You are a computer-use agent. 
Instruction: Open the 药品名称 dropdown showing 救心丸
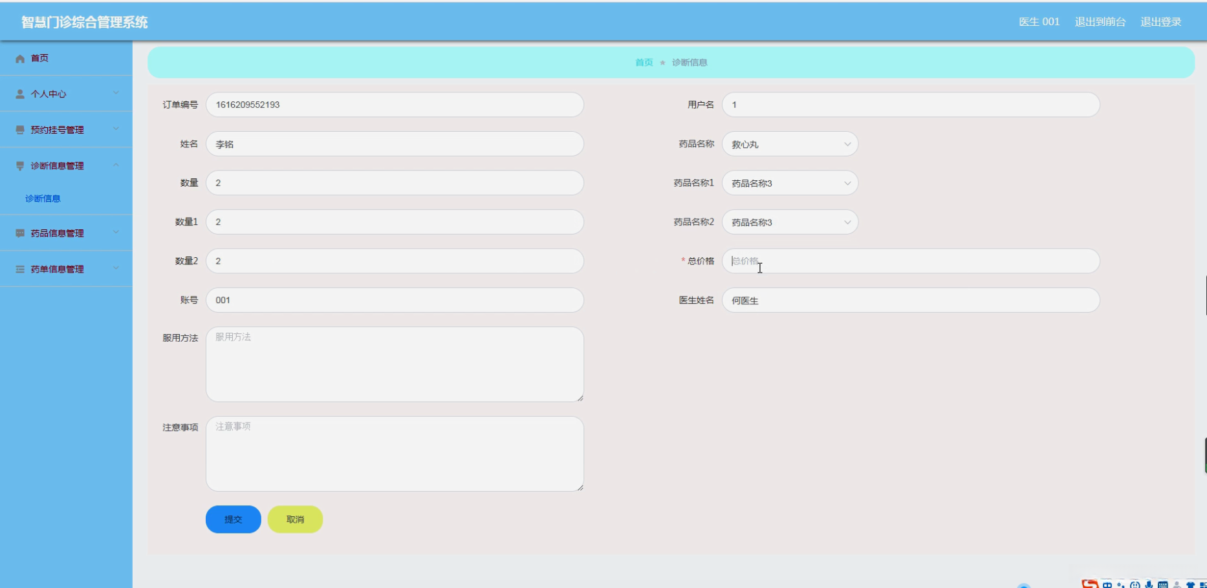tap(790, 144)
